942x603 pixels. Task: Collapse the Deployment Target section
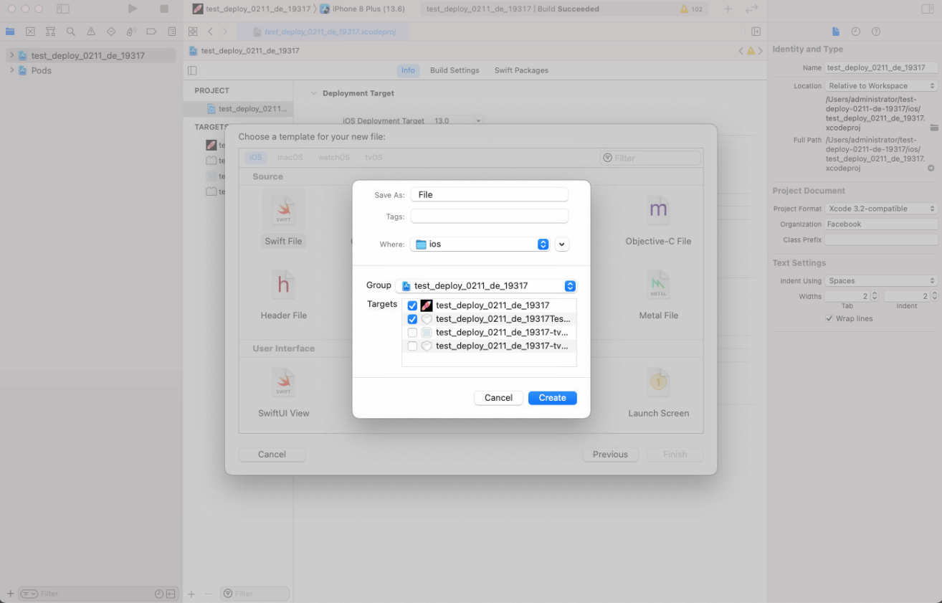click(313, 93)
